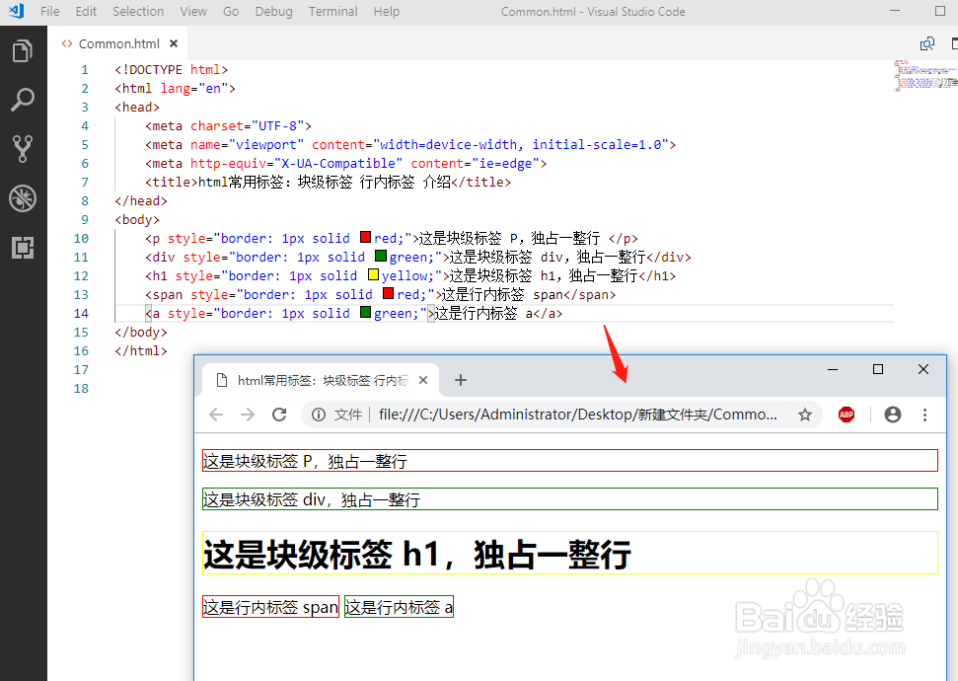This screenshot has height=681, width=958.
Task: Open a new tab with the plus button
Action: point(461,378)
